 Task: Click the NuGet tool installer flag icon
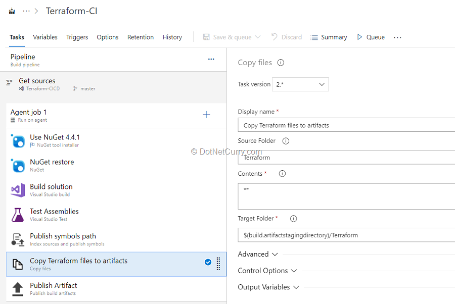pos(32,145)
